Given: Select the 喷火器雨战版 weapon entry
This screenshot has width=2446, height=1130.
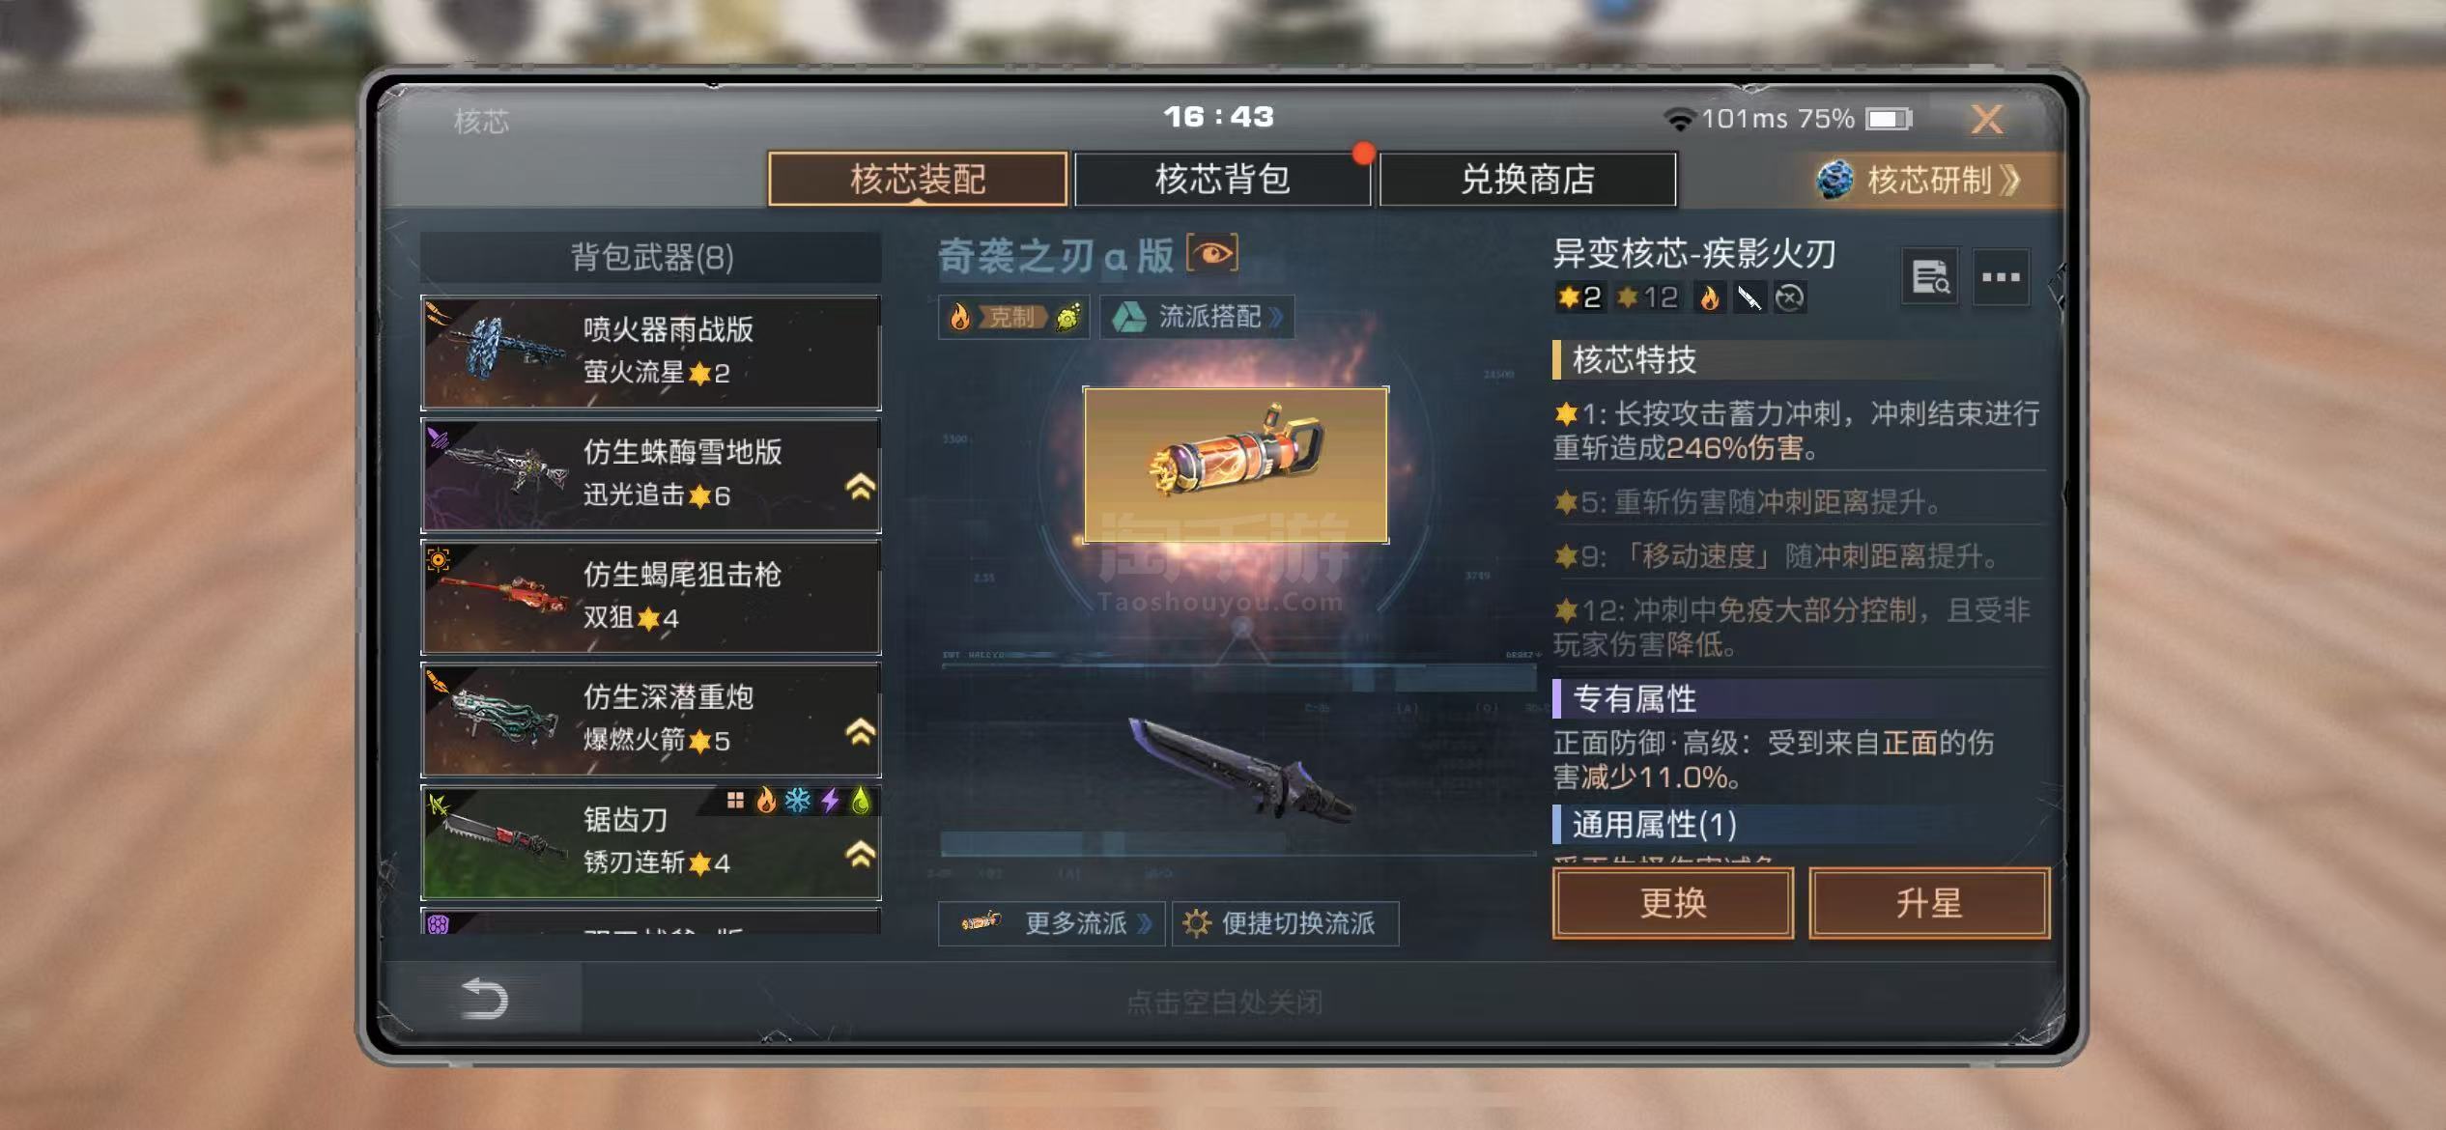Looking at the screenshot, I should (651, 353).
